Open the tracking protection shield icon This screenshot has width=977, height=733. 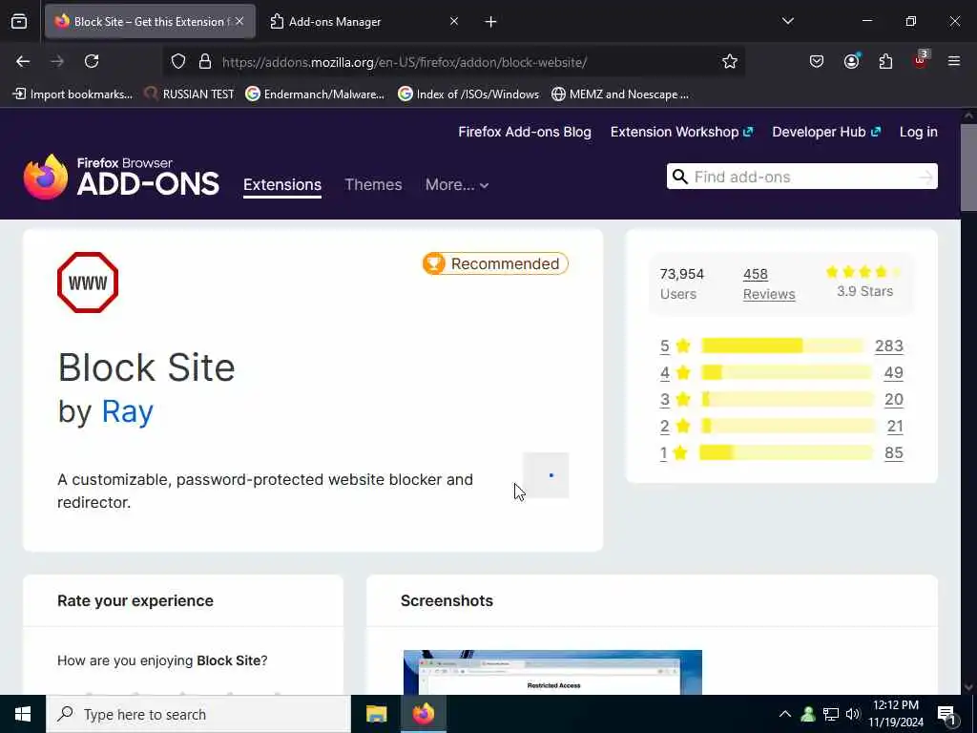[x=178, y=62]
